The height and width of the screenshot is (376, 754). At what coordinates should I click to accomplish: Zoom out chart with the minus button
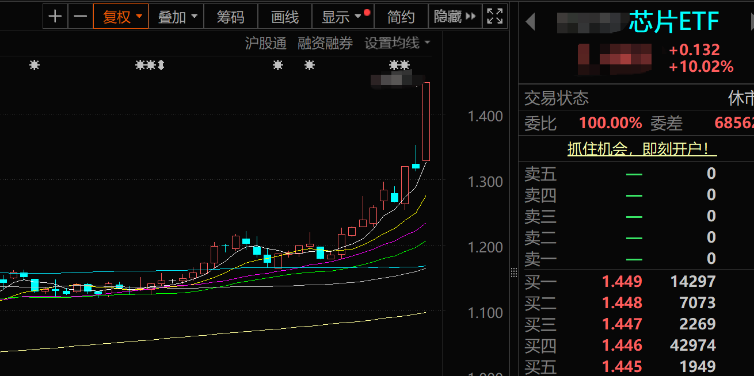click(81, 17)
